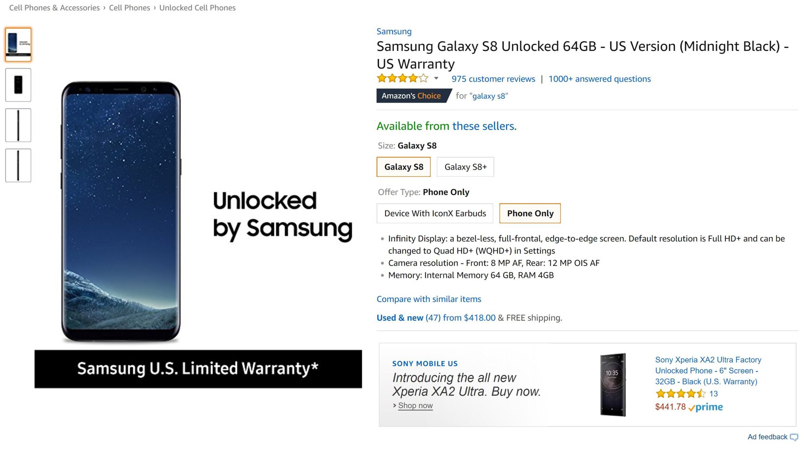809x451 pixels.
Task: Expand the rating dropdown arrow
Action: point(436,78)
